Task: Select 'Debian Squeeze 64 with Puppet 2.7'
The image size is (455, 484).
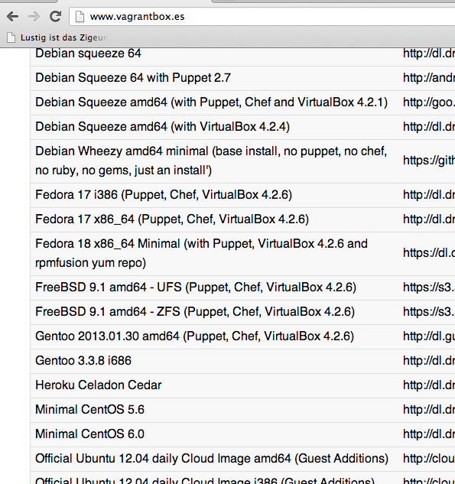Action: click(133, 78)
